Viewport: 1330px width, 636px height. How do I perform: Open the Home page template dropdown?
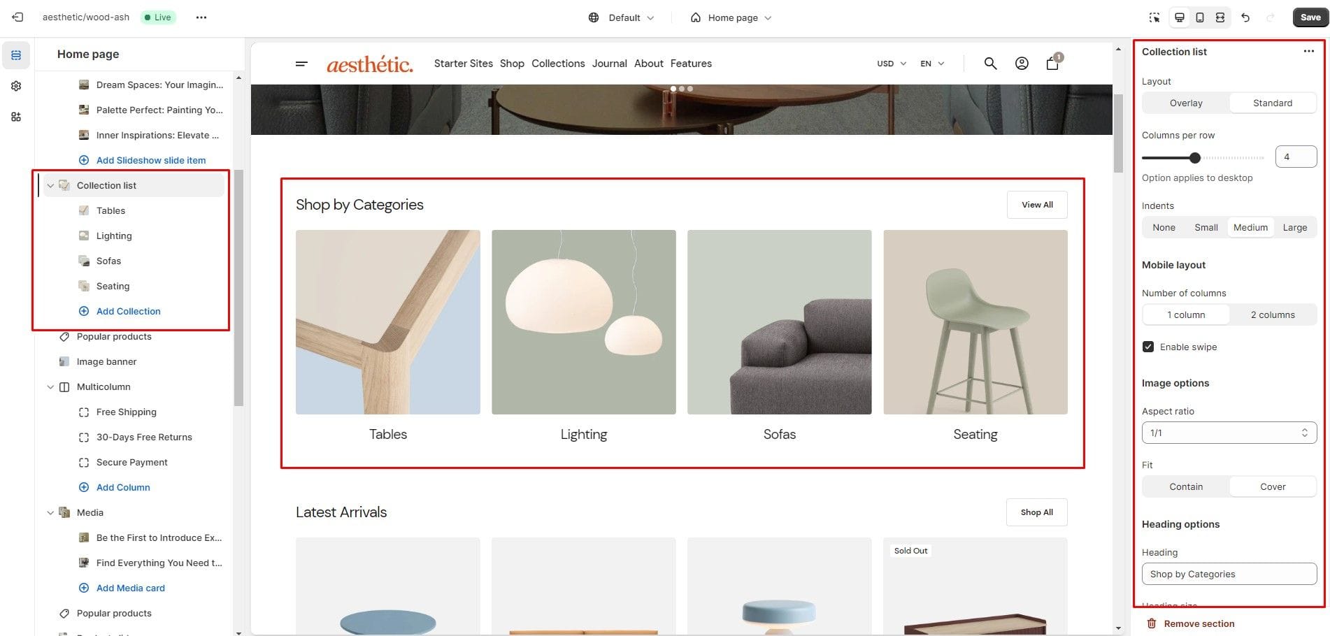pos(731,17)
